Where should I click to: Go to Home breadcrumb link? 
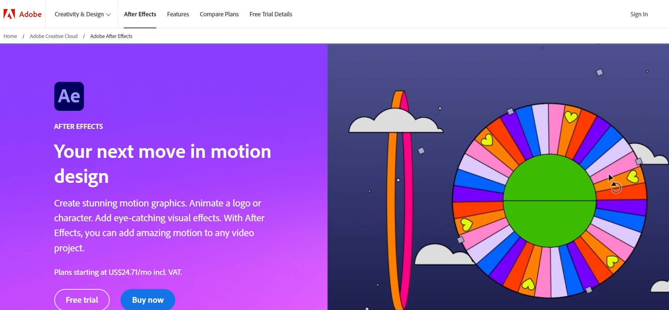(x=10, y=36)
